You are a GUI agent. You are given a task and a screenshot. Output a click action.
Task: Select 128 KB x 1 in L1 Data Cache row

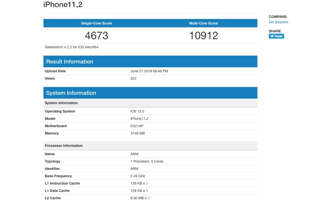tap(139, 191)
